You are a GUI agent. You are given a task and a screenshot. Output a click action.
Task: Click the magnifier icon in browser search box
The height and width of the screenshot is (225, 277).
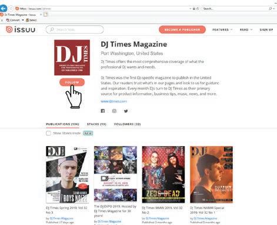[271, 9]
